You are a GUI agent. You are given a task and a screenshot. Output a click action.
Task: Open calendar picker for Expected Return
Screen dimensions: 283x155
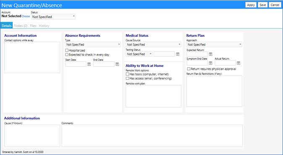pyautogui.click(x=210, y=54)
